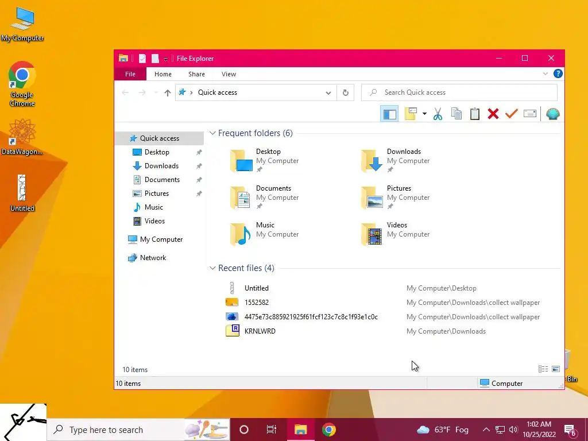Select Videos in the navigation pane
Image resolution: width=588 pixels, height=441 pixels.
point(154,221)
